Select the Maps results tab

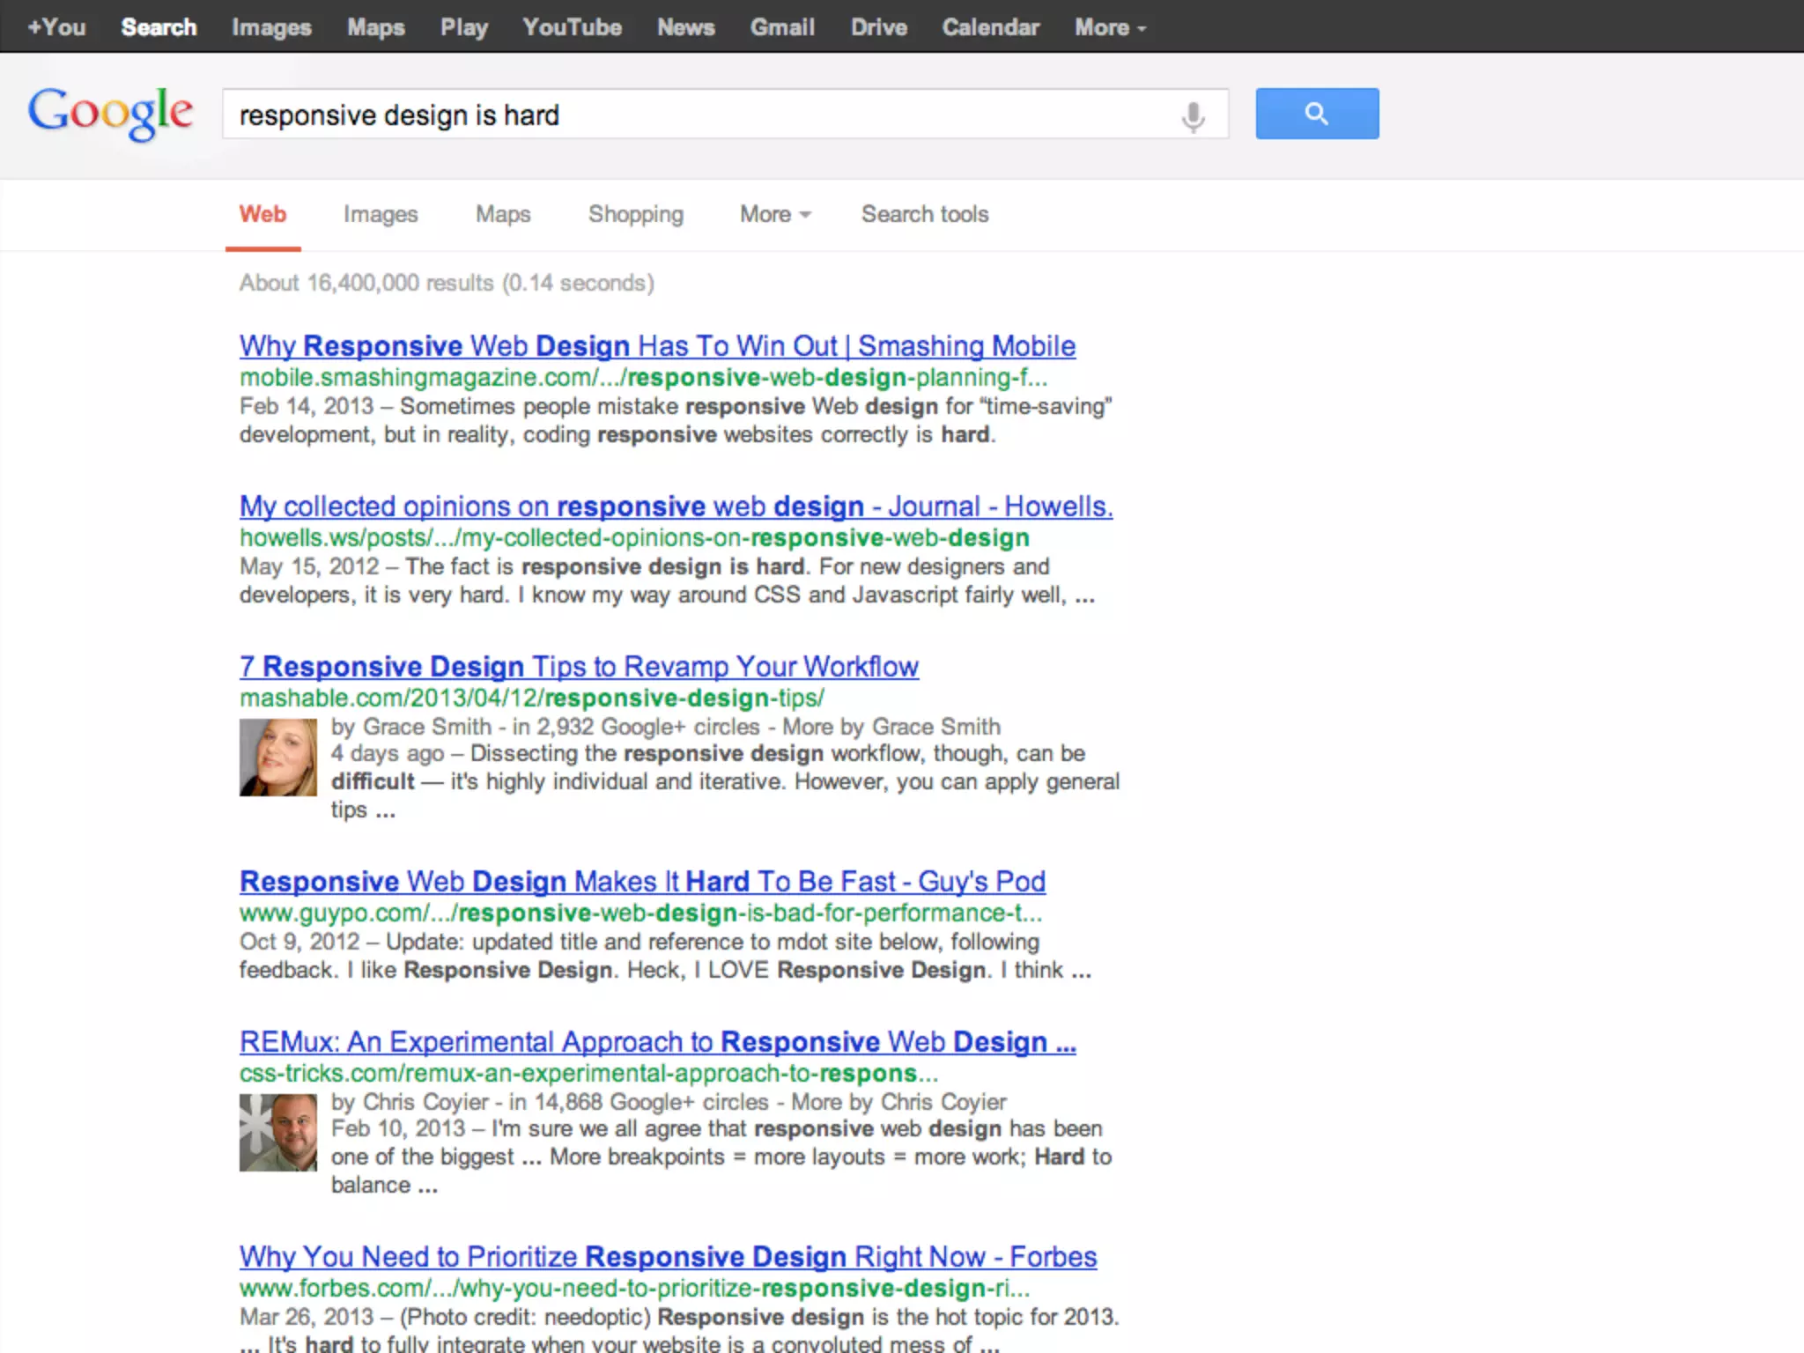point(503,214)
